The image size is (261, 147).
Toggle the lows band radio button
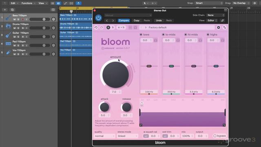[141, 34]
